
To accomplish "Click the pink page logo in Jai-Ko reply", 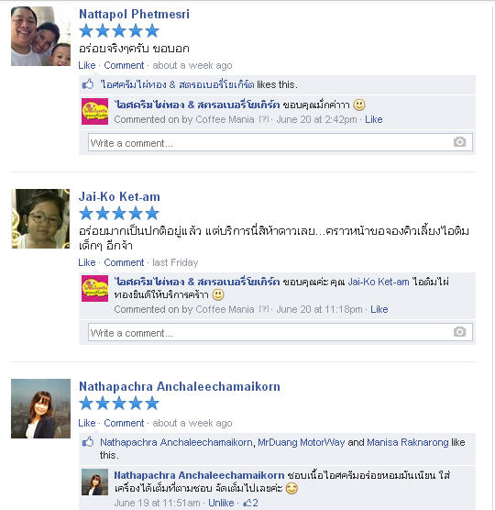I will 94,289.
